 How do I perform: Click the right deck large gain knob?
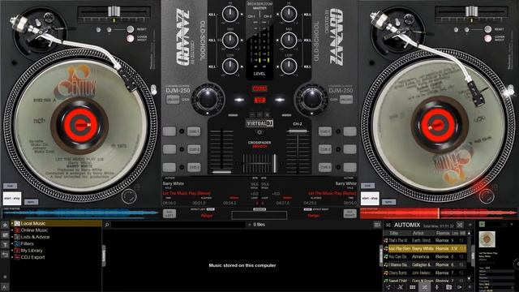point(311,99)
